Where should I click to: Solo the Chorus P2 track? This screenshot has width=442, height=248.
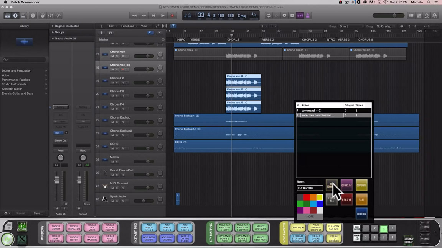click(x=117, y=83)
